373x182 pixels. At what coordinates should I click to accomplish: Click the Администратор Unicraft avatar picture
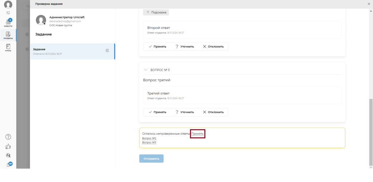(x=41, y=20)
